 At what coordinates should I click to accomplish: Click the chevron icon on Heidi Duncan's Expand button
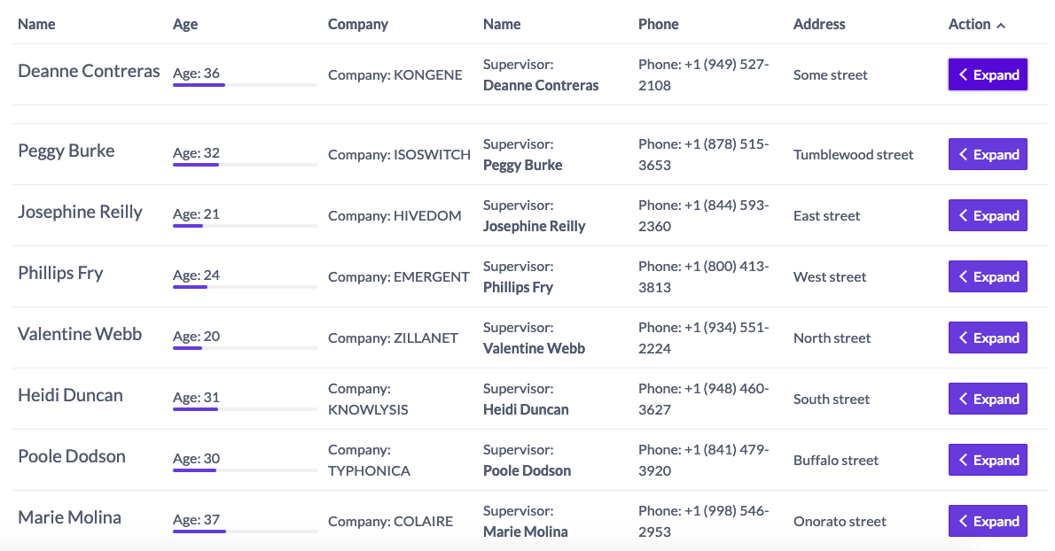963,399
